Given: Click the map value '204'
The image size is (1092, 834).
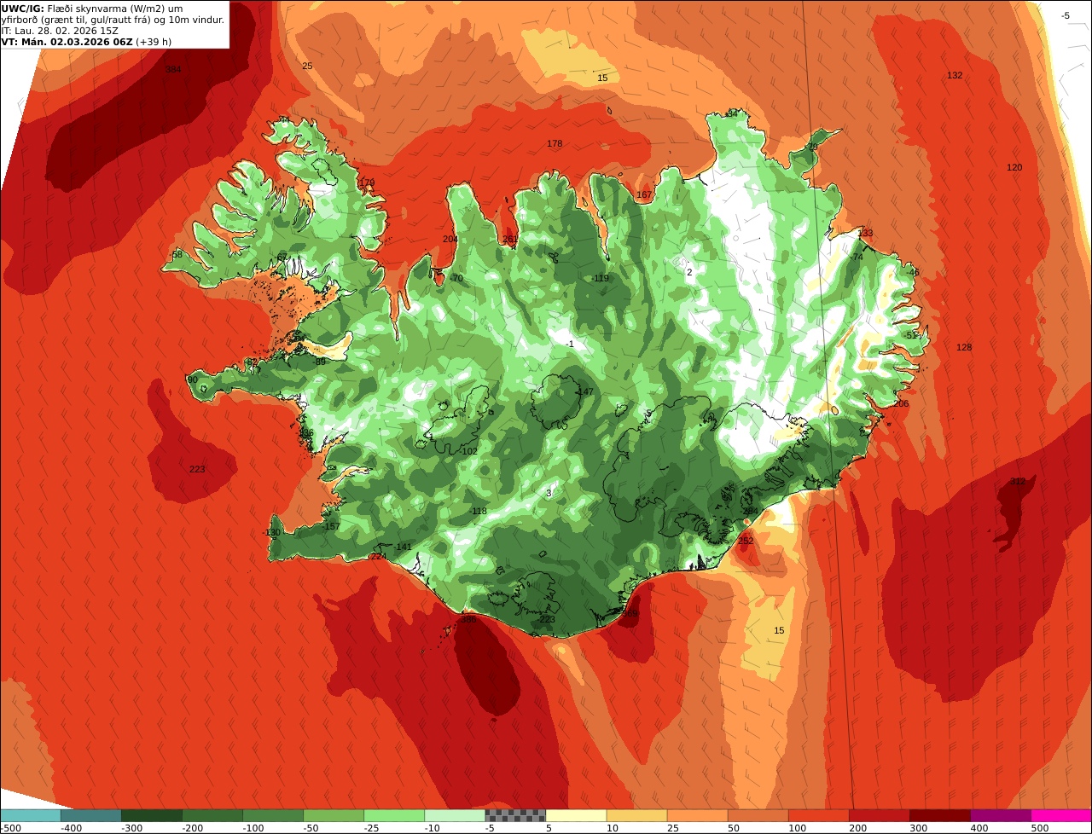Looking at the screenshot, I should (x=450, y=239).
